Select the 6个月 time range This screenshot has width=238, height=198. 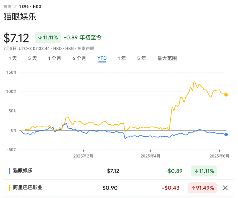79,58
